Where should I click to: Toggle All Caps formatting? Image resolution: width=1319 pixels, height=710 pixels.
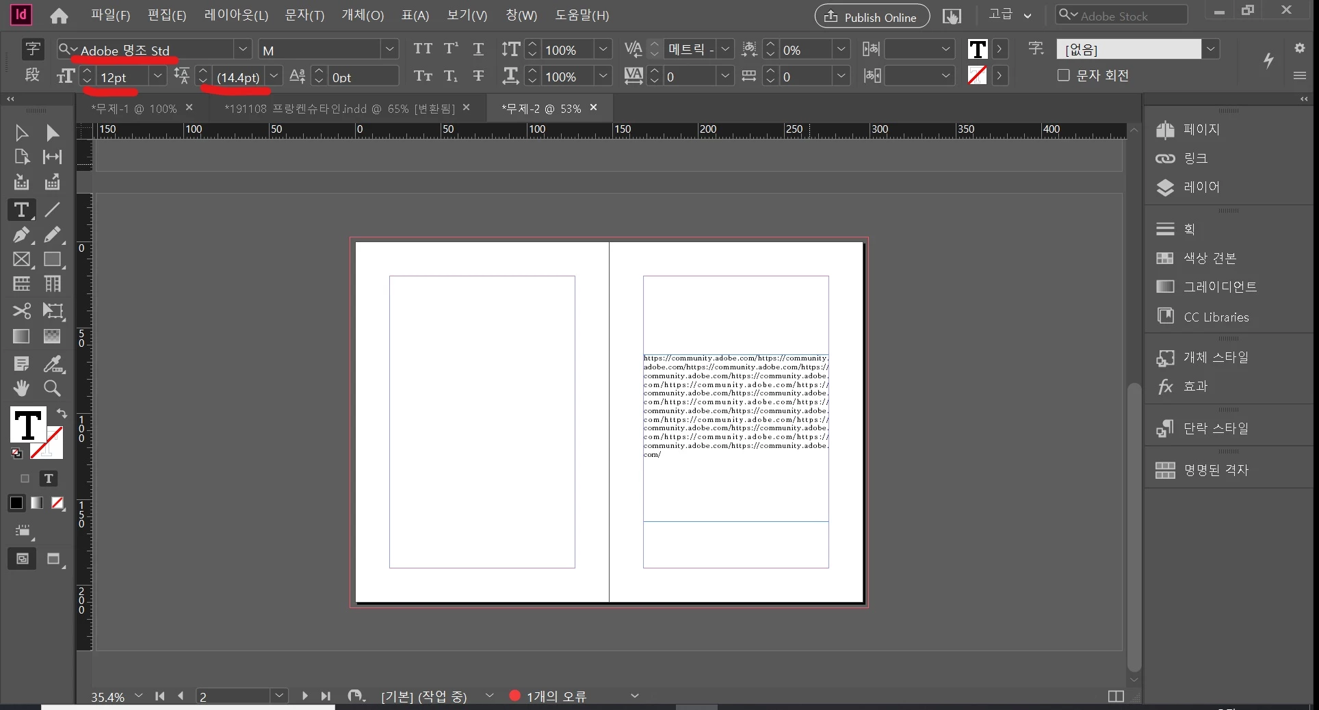[423, 49]
